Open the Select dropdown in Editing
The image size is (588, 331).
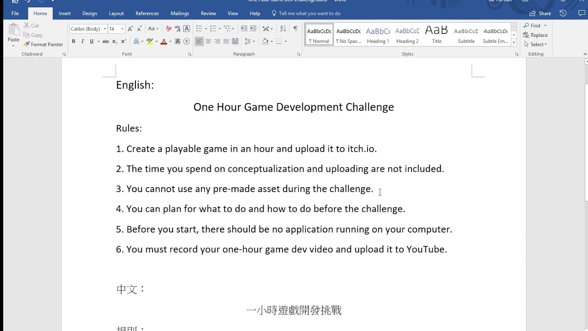coord(536,45)
